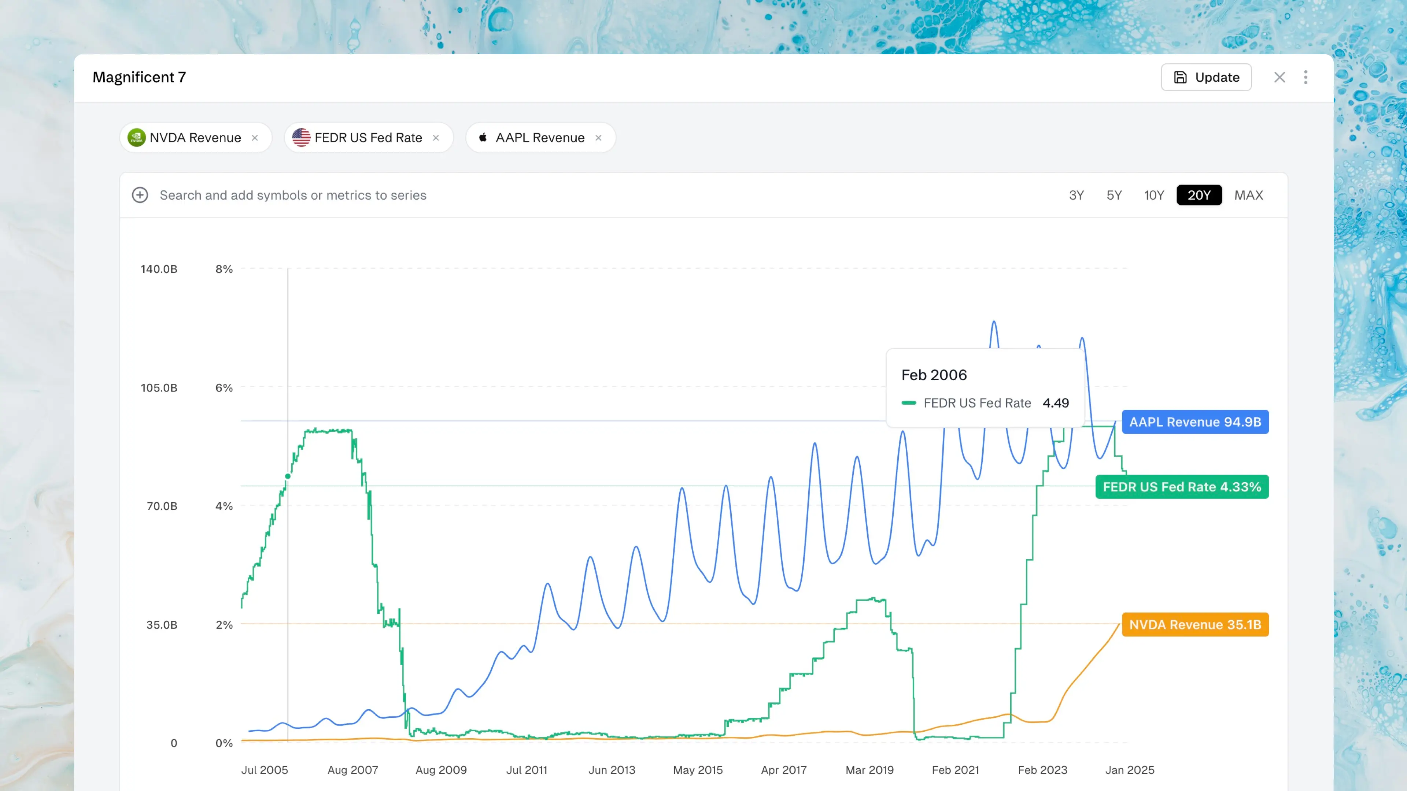Click the FEDR US Fed Rate 4.33% label

tap(1182, 487)
